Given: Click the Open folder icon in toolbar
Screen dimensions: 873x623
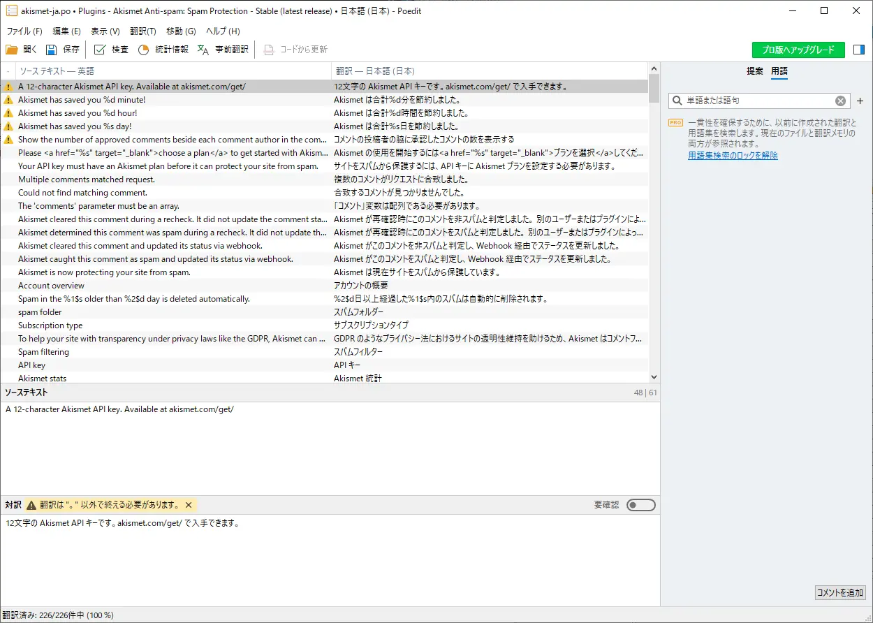Looking at the screenshot, I should coord(12,50).
